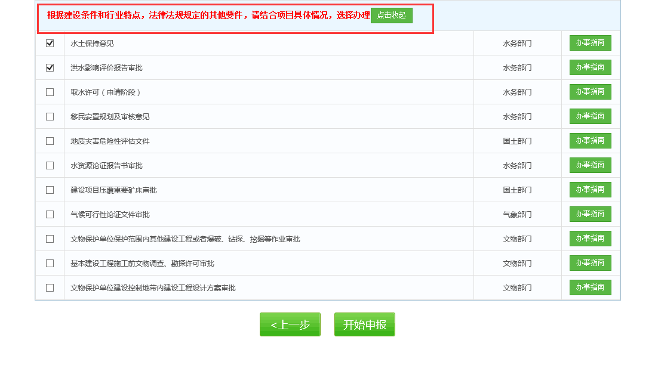Check 建设项目压覆重要矿床审批 checkbox

click(50, 190)
